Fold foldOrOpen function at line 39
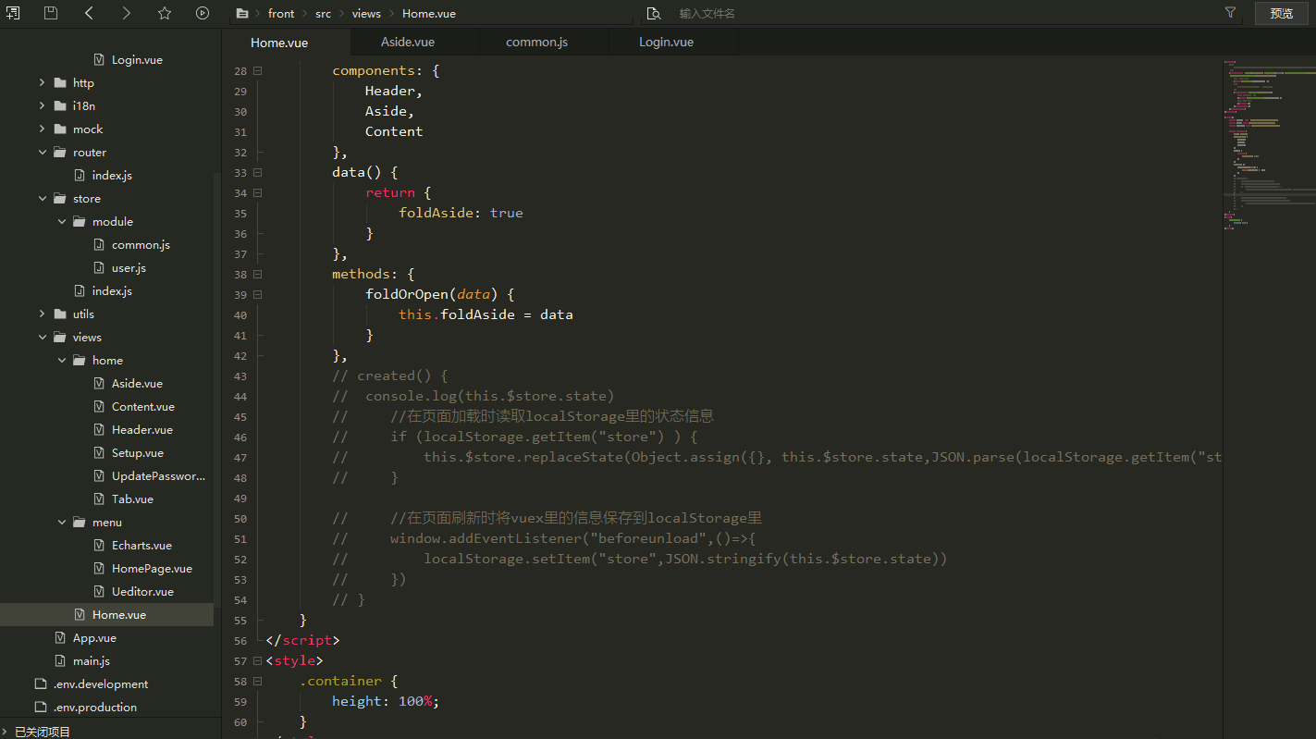Viewport: 1316px width, 739px height. pyautogui.click(x=258, y=294)
